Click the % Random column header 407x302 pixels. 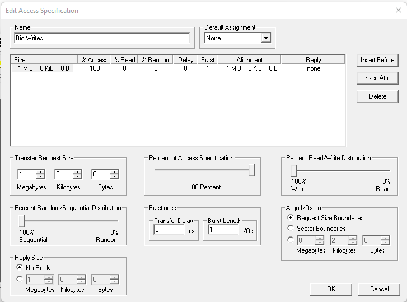(156, 60)
